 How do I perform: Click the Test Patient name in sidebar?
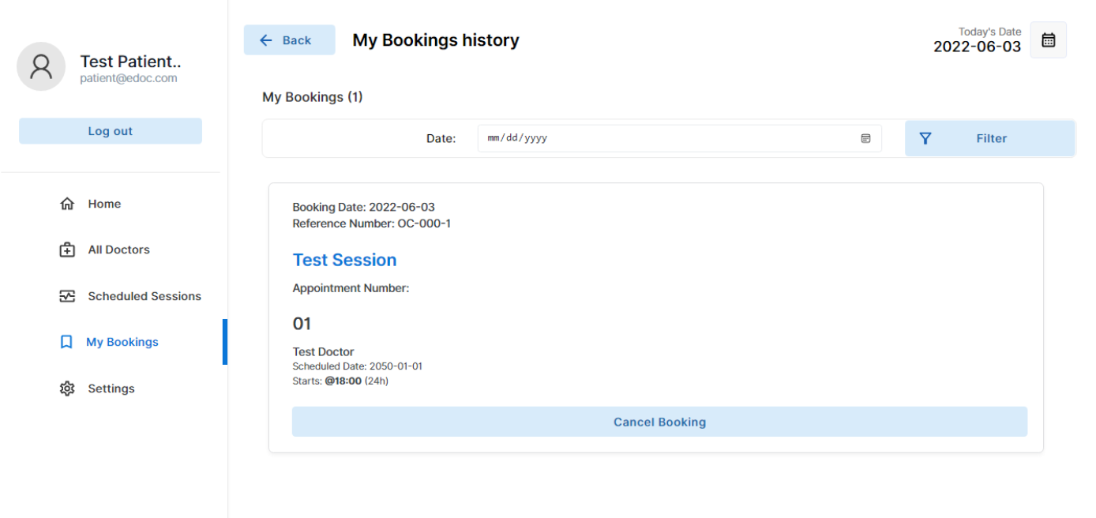coord(130,62)
